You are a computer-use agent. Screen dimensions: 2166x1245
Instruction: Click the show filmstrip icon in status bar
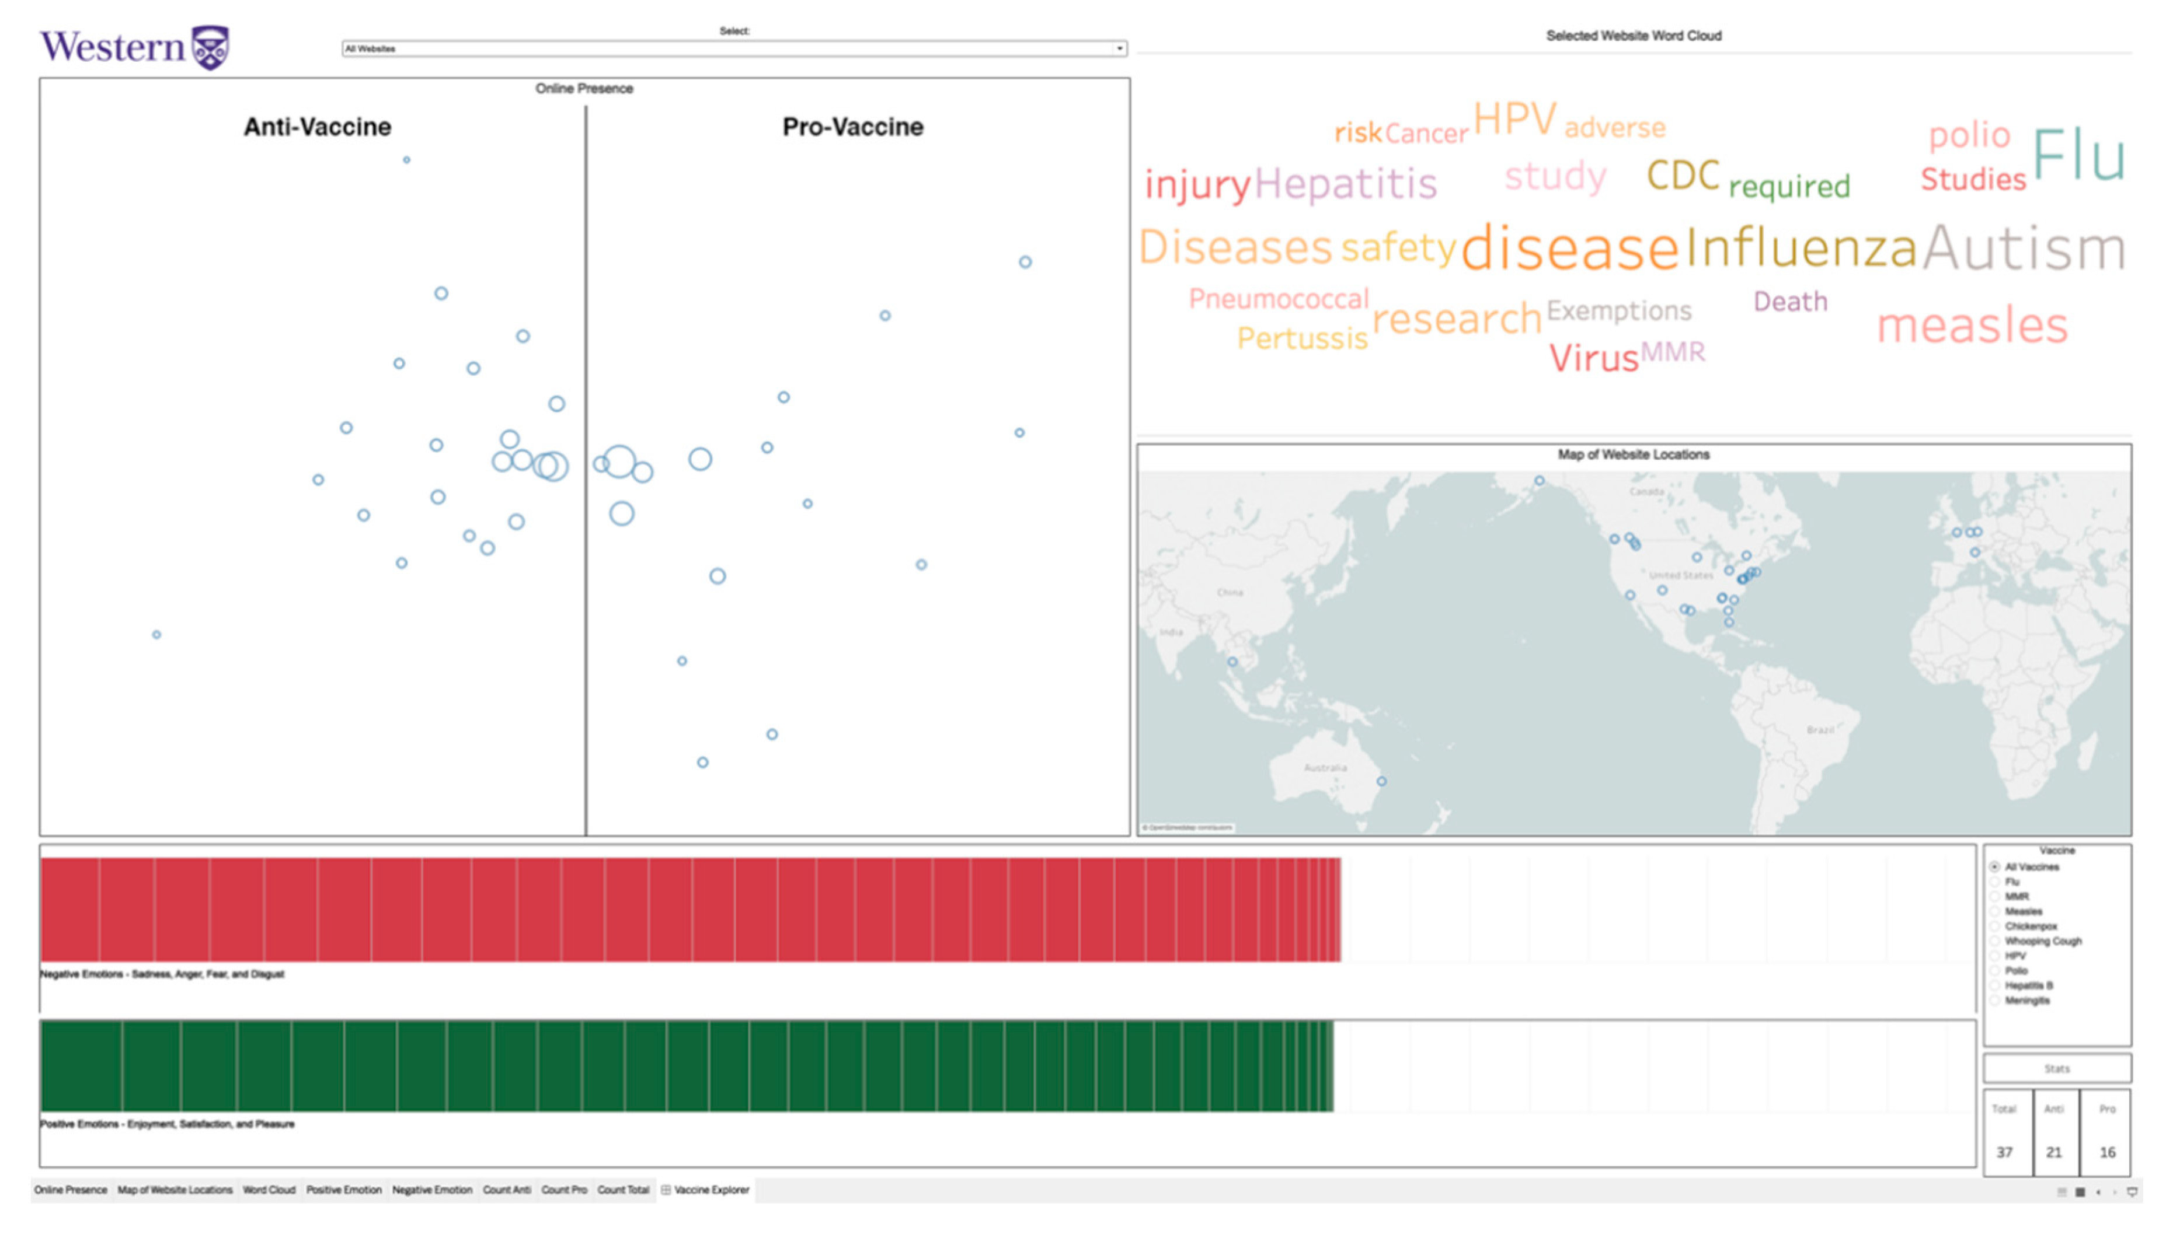point(2061,1192)
